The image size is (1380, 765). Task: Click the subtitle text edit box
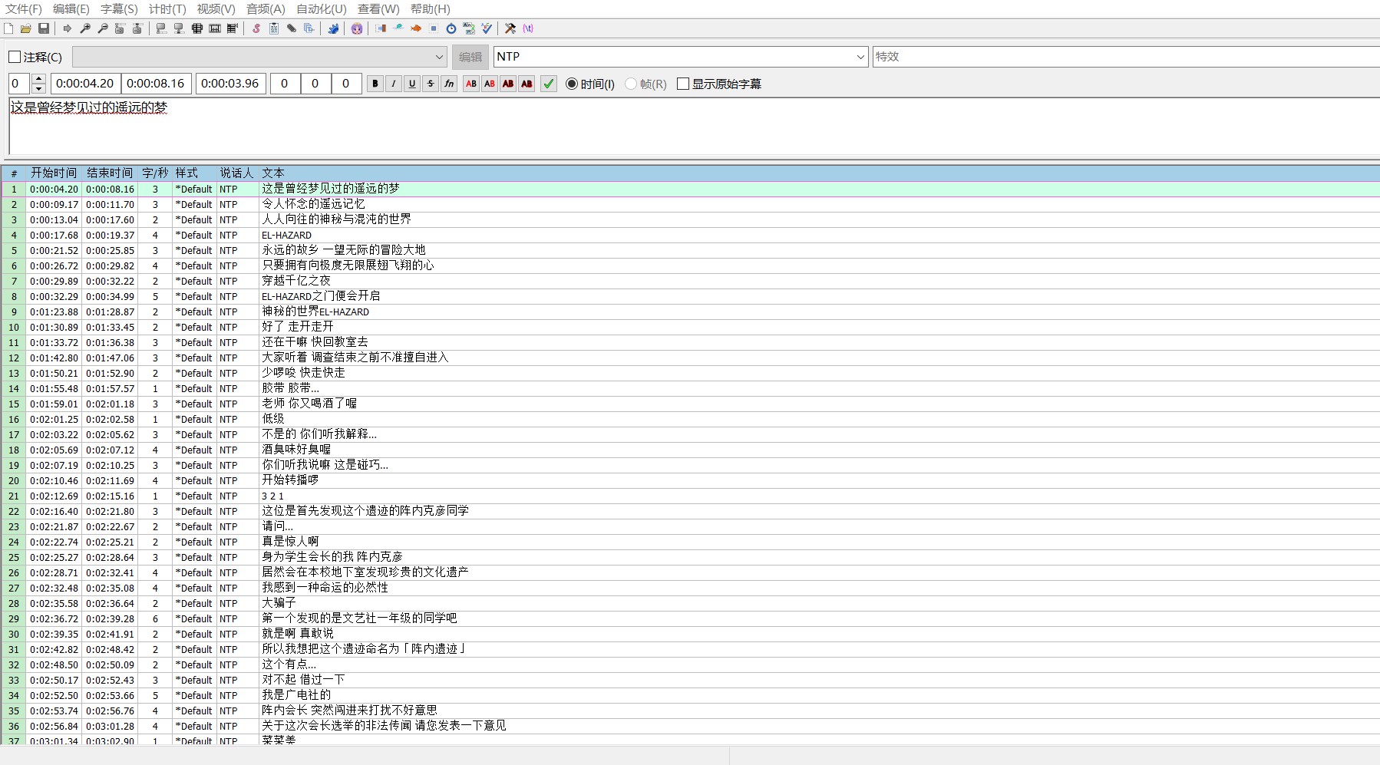[x=694, y=127]
